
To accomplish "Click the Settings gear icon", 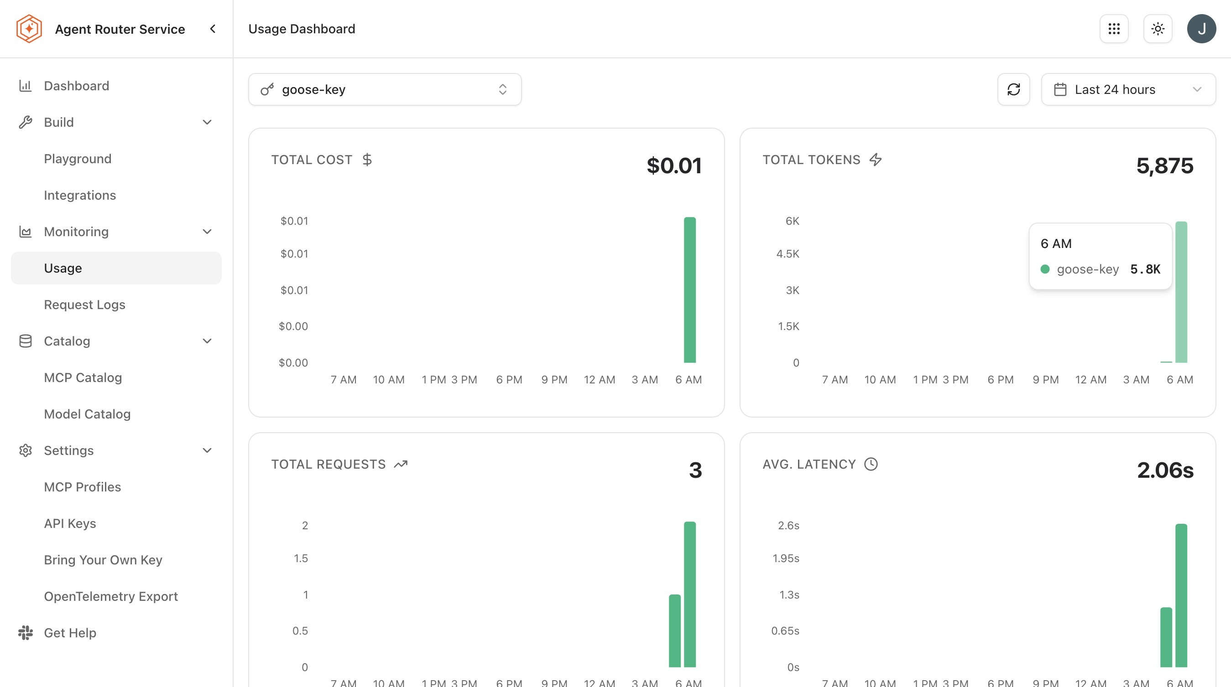I will (26, 450).
